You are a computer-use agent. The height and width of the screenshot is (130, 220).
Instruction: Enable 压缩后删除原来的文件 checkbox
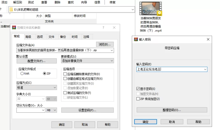click(65, 74)
